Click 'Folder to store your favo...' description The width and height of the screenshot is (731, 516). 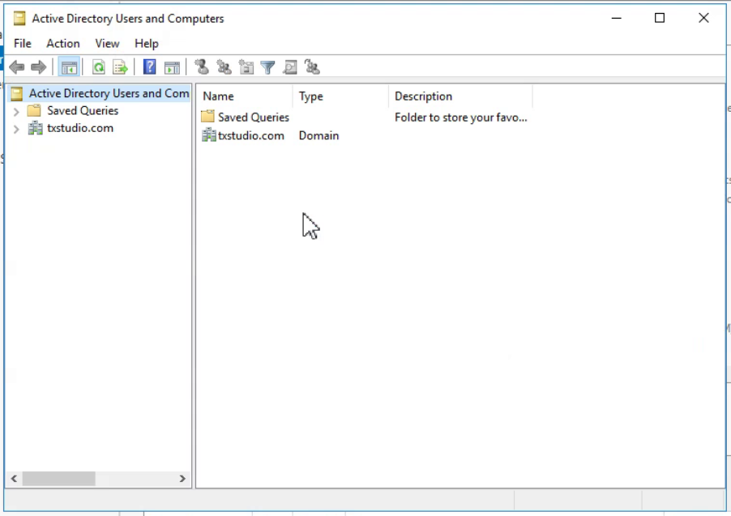coord(460,117)
